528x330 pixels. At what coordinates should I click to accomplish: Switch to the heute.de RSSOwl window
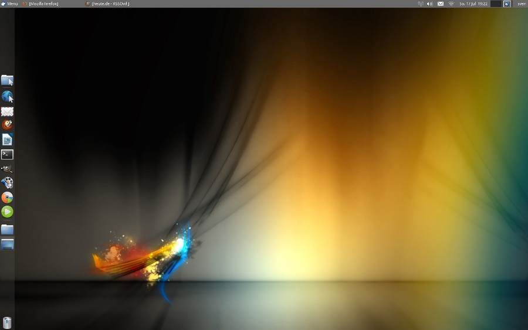[x=107, y=4]
